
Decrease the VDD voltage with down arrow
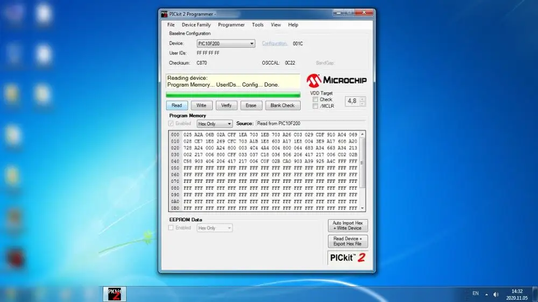pyautogui.click(x=362, y=104)
